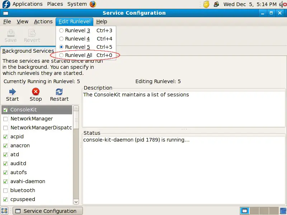The image size is (287, 215).
Task: Click the yellow security badge tray icon
Action: pos(206,4)
